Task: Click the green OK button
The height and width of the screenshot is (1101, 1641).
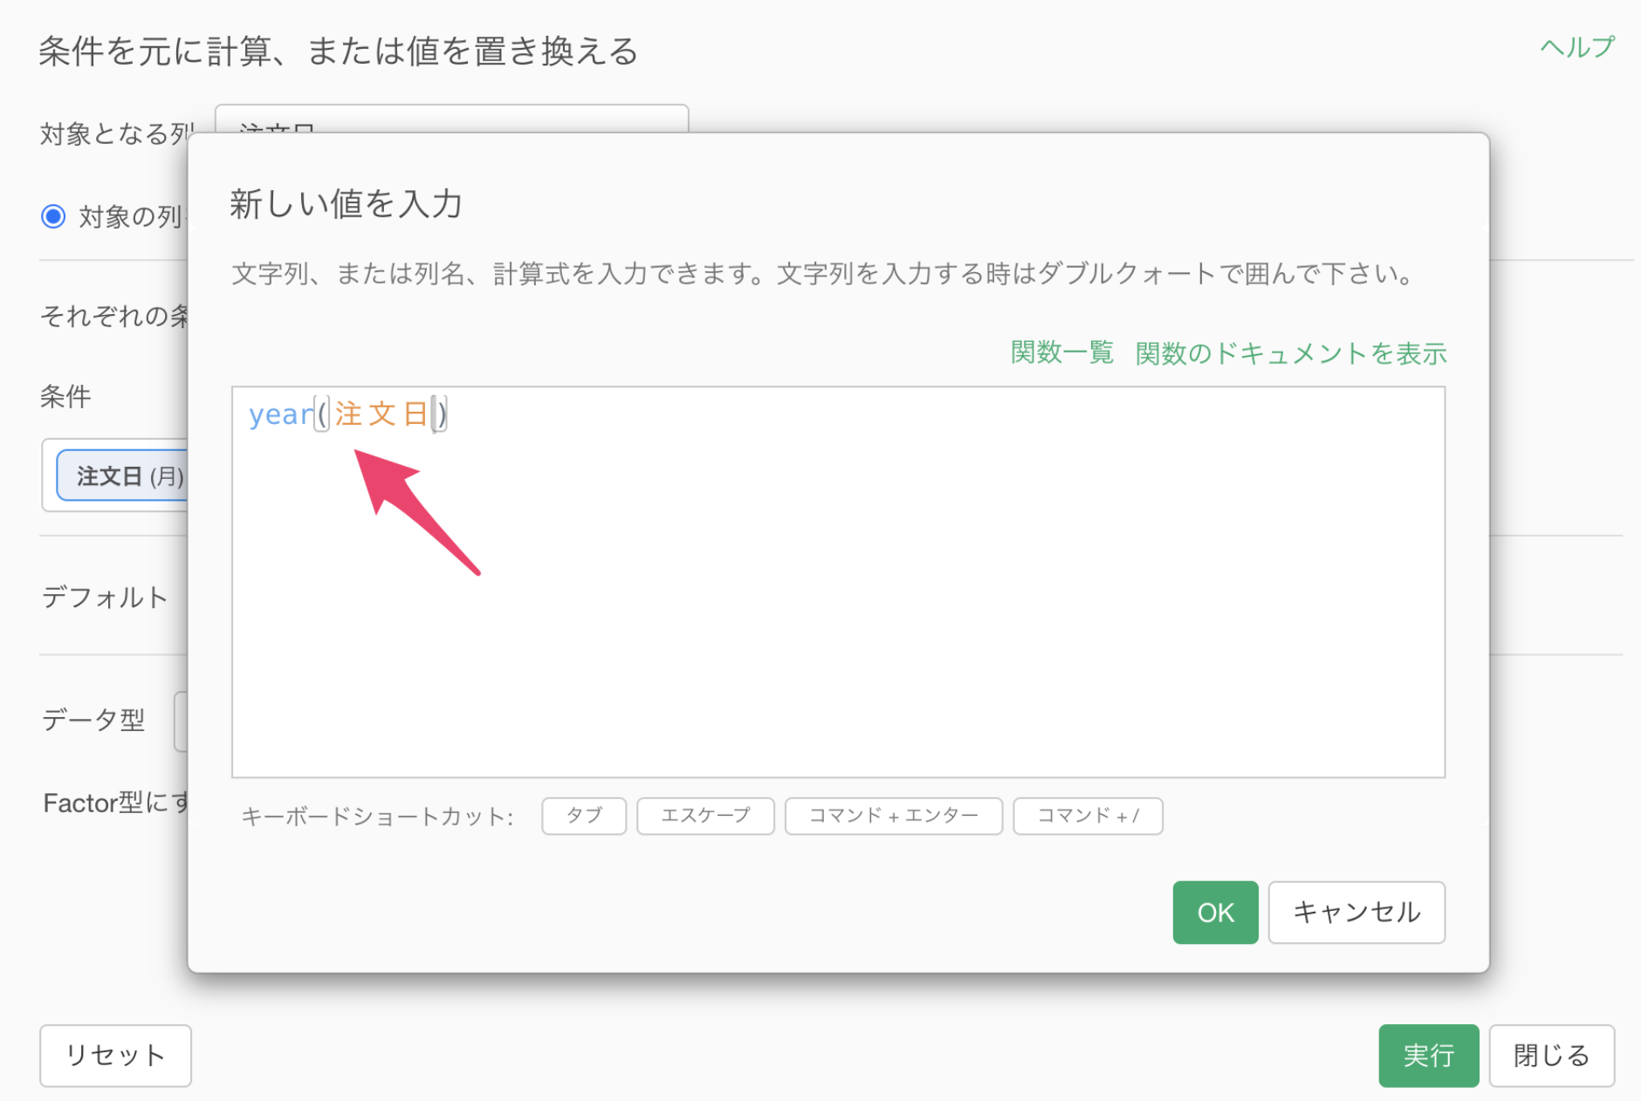Action: point(1215,912)
